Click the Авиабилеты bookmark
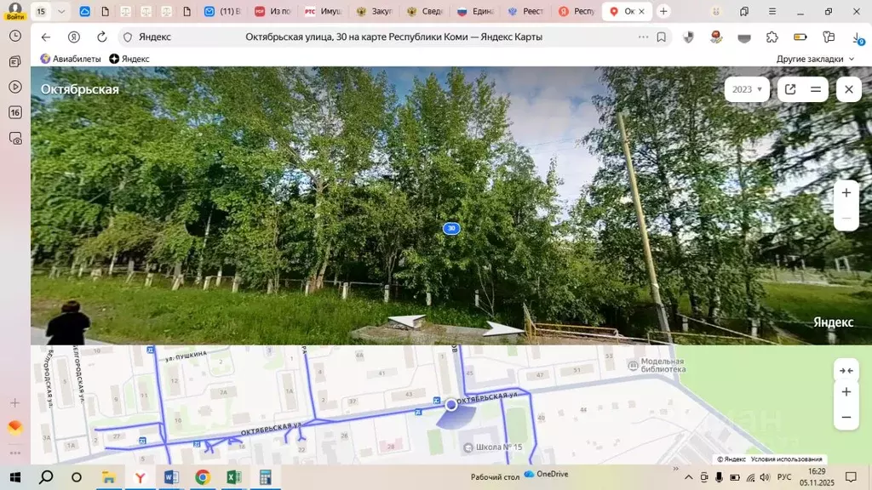The height and width of the screenshot is (490, 872). pos(71,59)
